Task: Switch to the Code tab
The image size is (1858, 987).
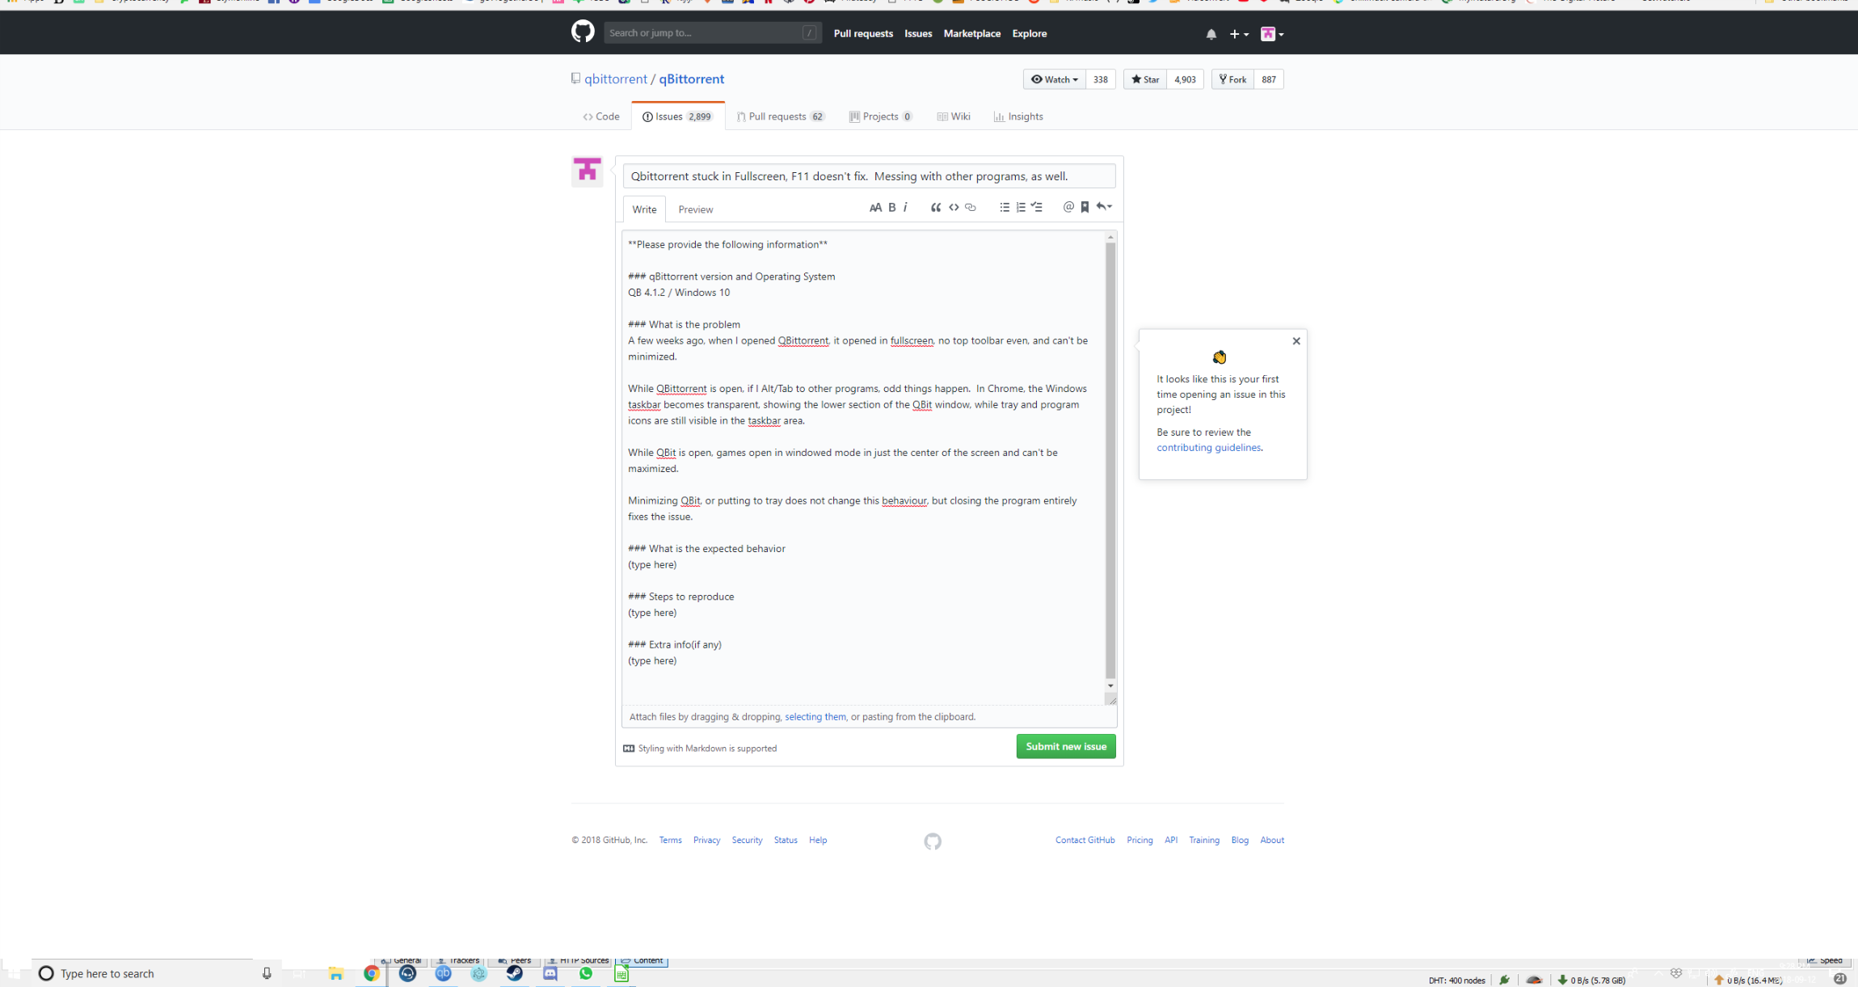Action: click(x=601, y=116)
